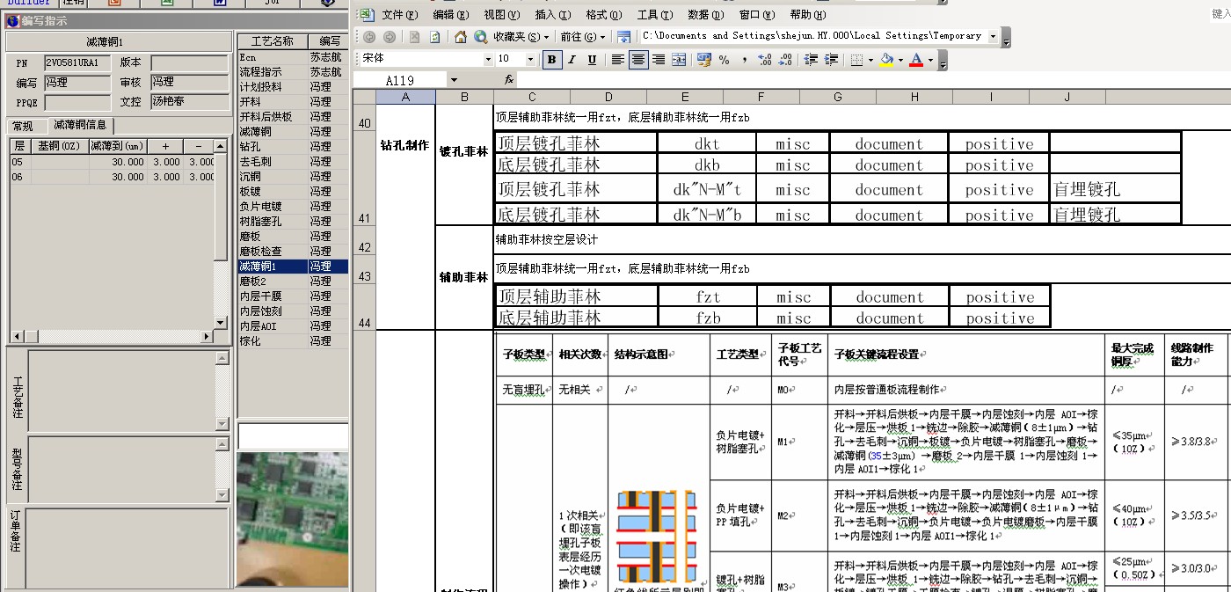Click the 减薄铜1 header button
Screen dimensions: 1231x592
pyautogui.click(x=117, y=42)
